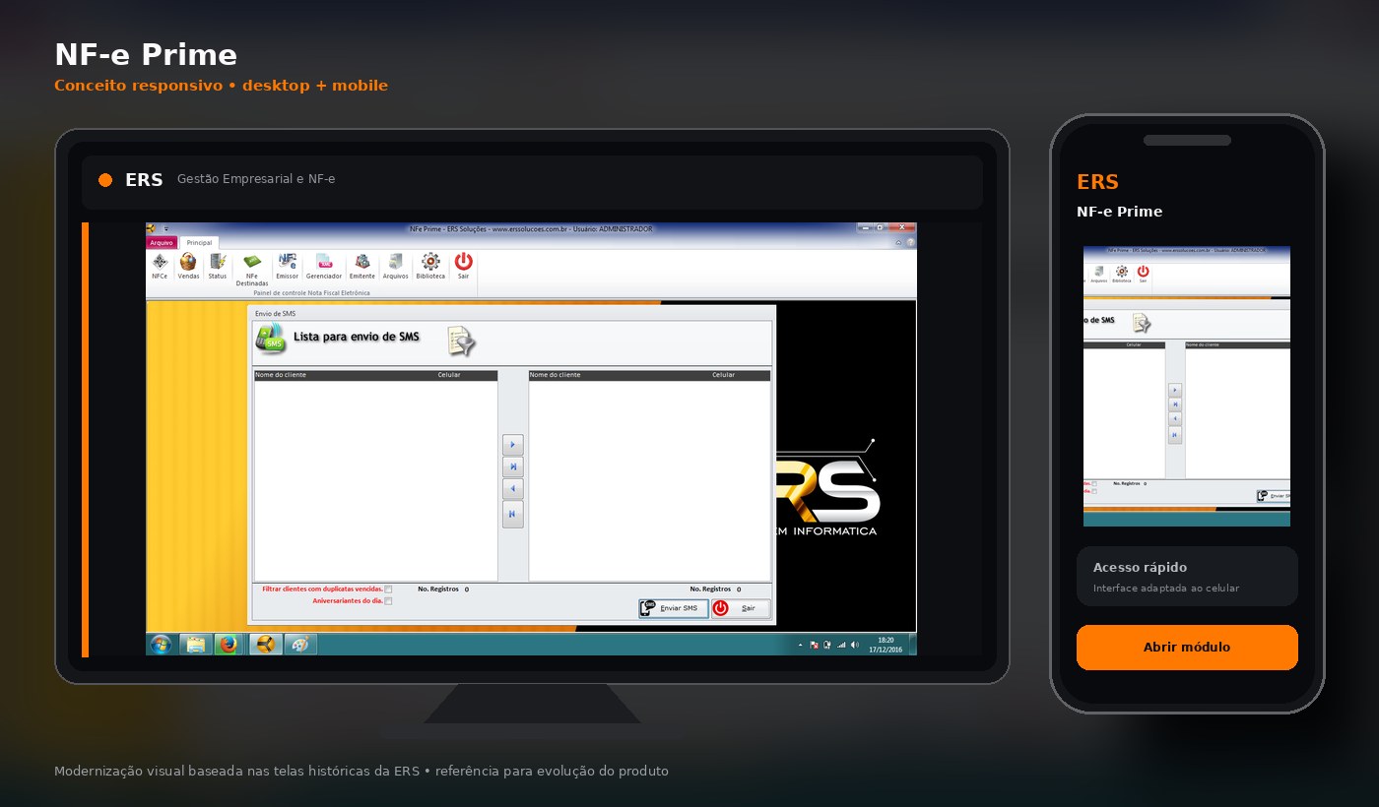Open the NFCe module in the ribbon
The height and width of the screenshot is (807, 1379).
tap(160, 266)
